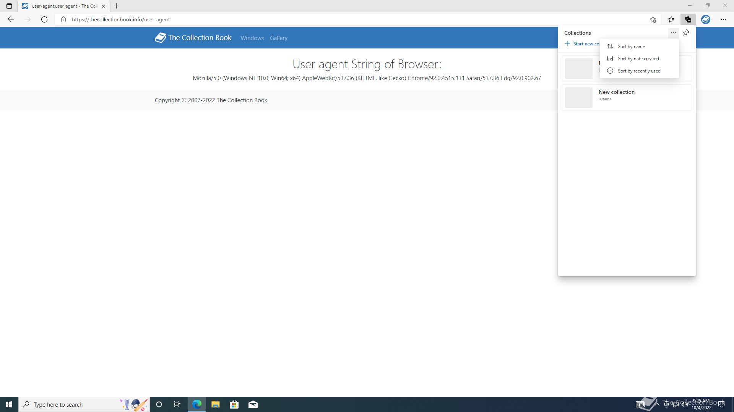The width and height of the screenshot is (734, 412).
Task: Select the user-agent browser tab
Action: pyautogui.click(x=64, y=6)
